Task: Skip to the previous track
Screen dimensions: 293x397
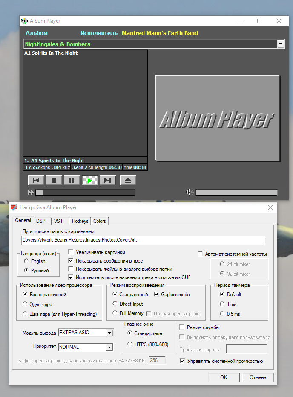Action: (x=36, y=180)
